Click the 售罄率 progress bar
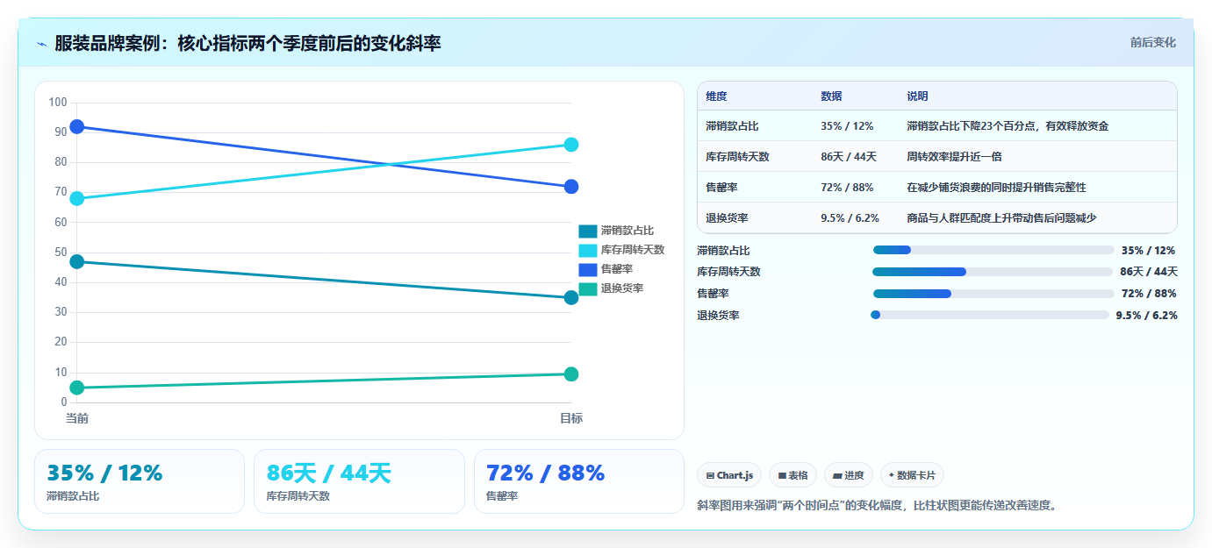Viewport: 1212px width, 548px height. [x=993, y=293]
